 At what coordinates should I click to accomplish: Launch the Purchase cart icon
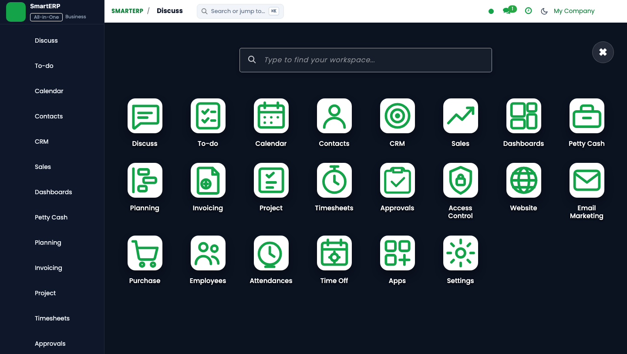pyautogui.click(x=145, y=253)
